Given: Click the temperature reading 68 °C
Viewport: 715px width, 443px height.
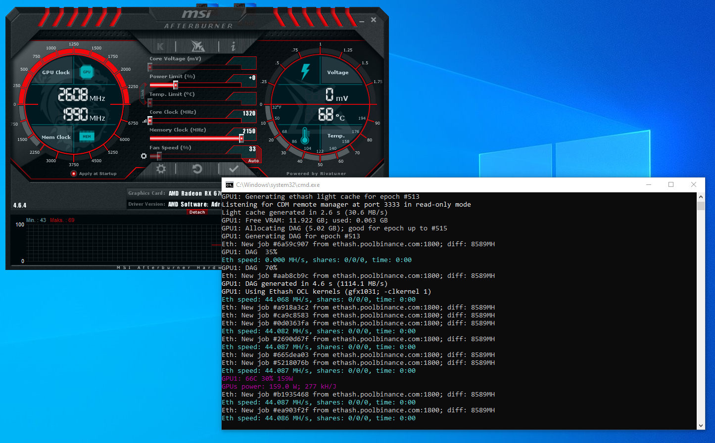Looking at the screenshot, I should [331, 115].
